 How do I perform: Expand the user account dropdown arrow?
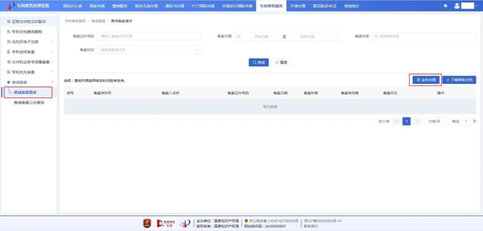(477, 6)
